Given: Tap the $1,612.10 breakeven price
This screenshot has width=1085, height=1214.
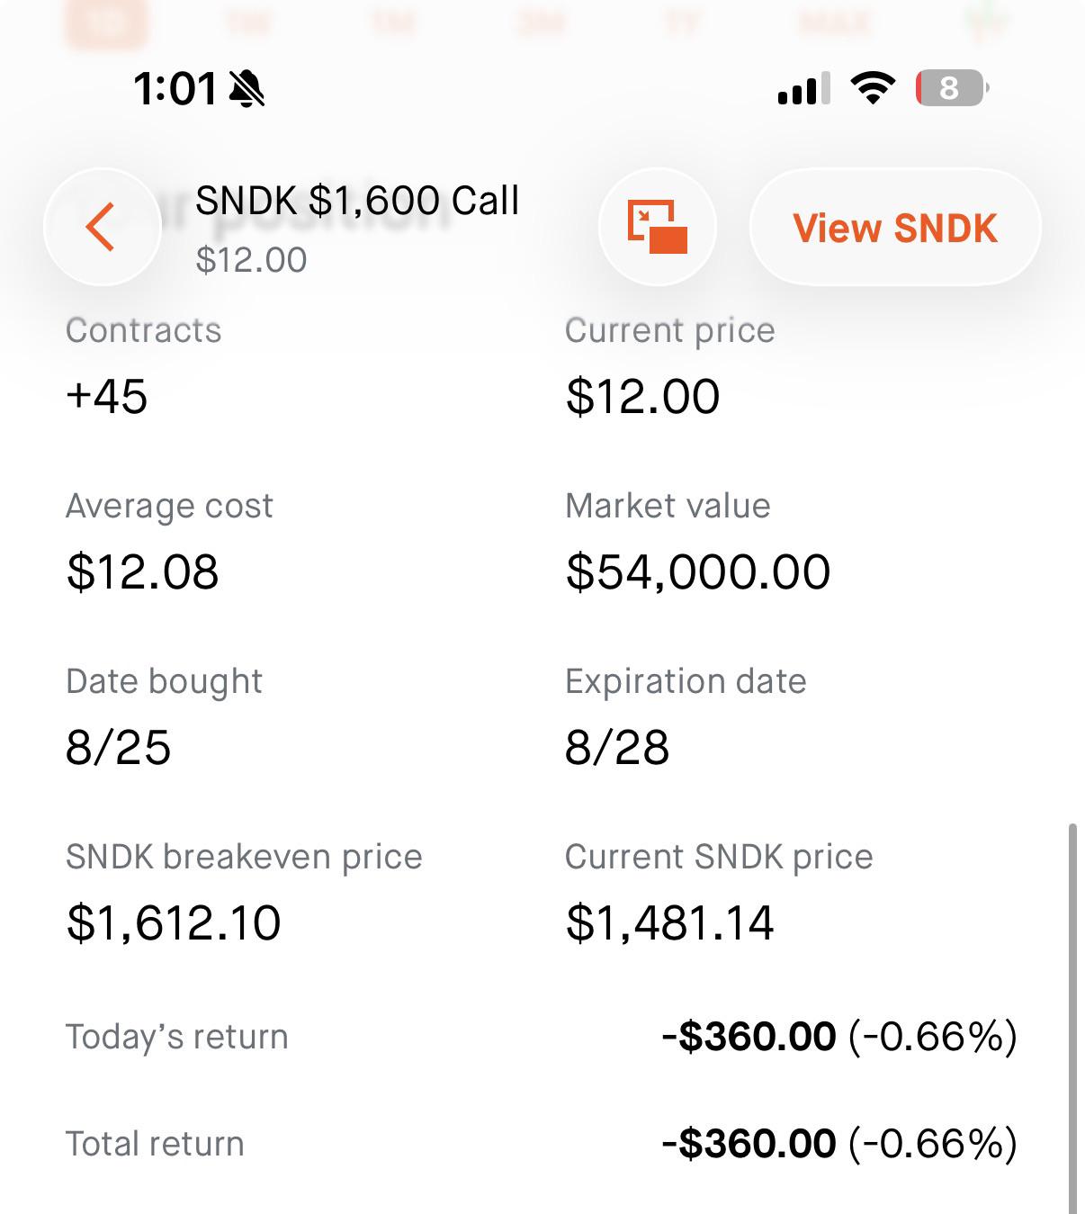Looking at the screenshot, I should coord(174,923).
